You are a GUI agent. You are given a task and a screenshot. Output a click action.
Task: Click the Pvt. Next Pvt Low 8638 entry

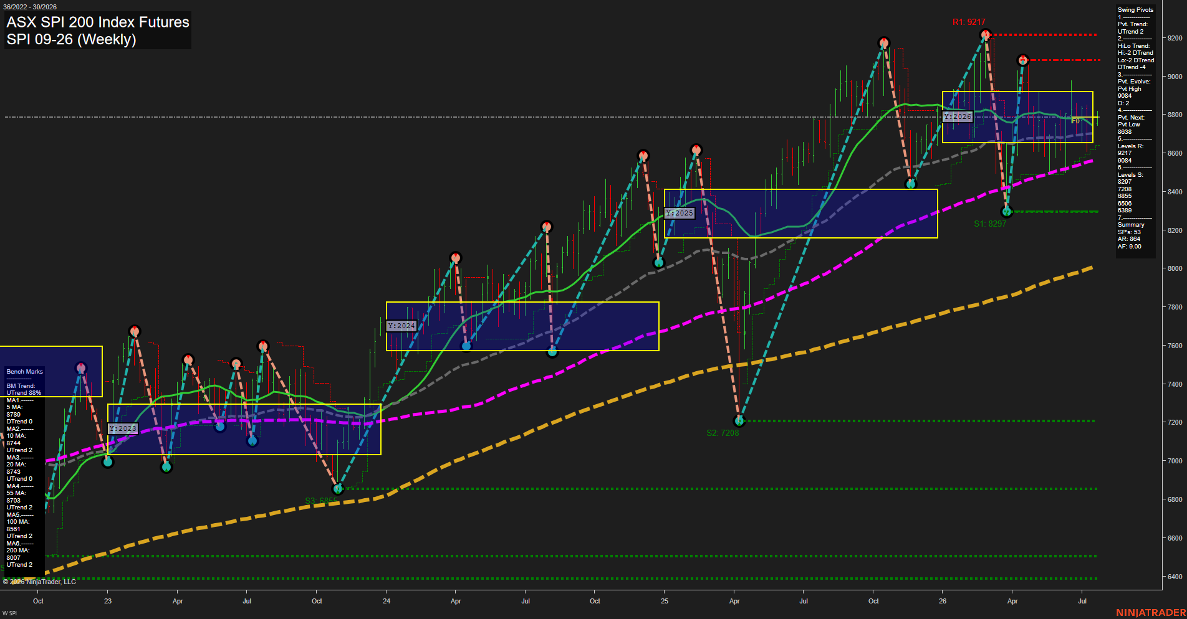pyautogui.click(x=1131, y=125)
